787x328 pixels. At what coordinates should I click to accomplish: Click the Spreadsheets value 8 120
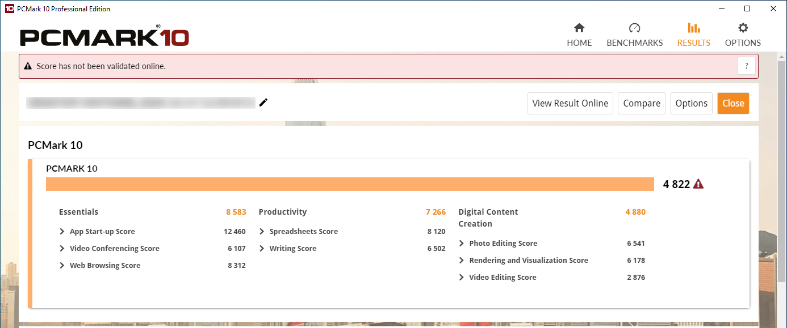coord(436,232)
